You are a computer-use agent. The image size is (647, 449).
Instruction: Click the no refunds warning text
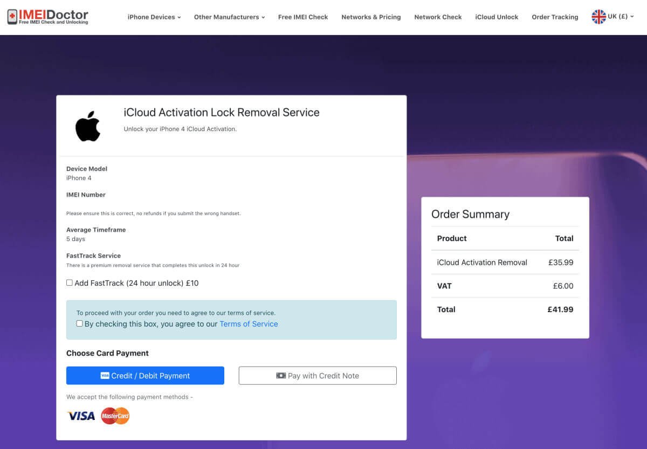click(x=153, y=213)
